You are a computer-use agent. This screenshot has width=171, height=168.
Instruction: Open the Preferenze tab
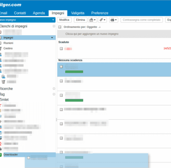tap(100, 13)
